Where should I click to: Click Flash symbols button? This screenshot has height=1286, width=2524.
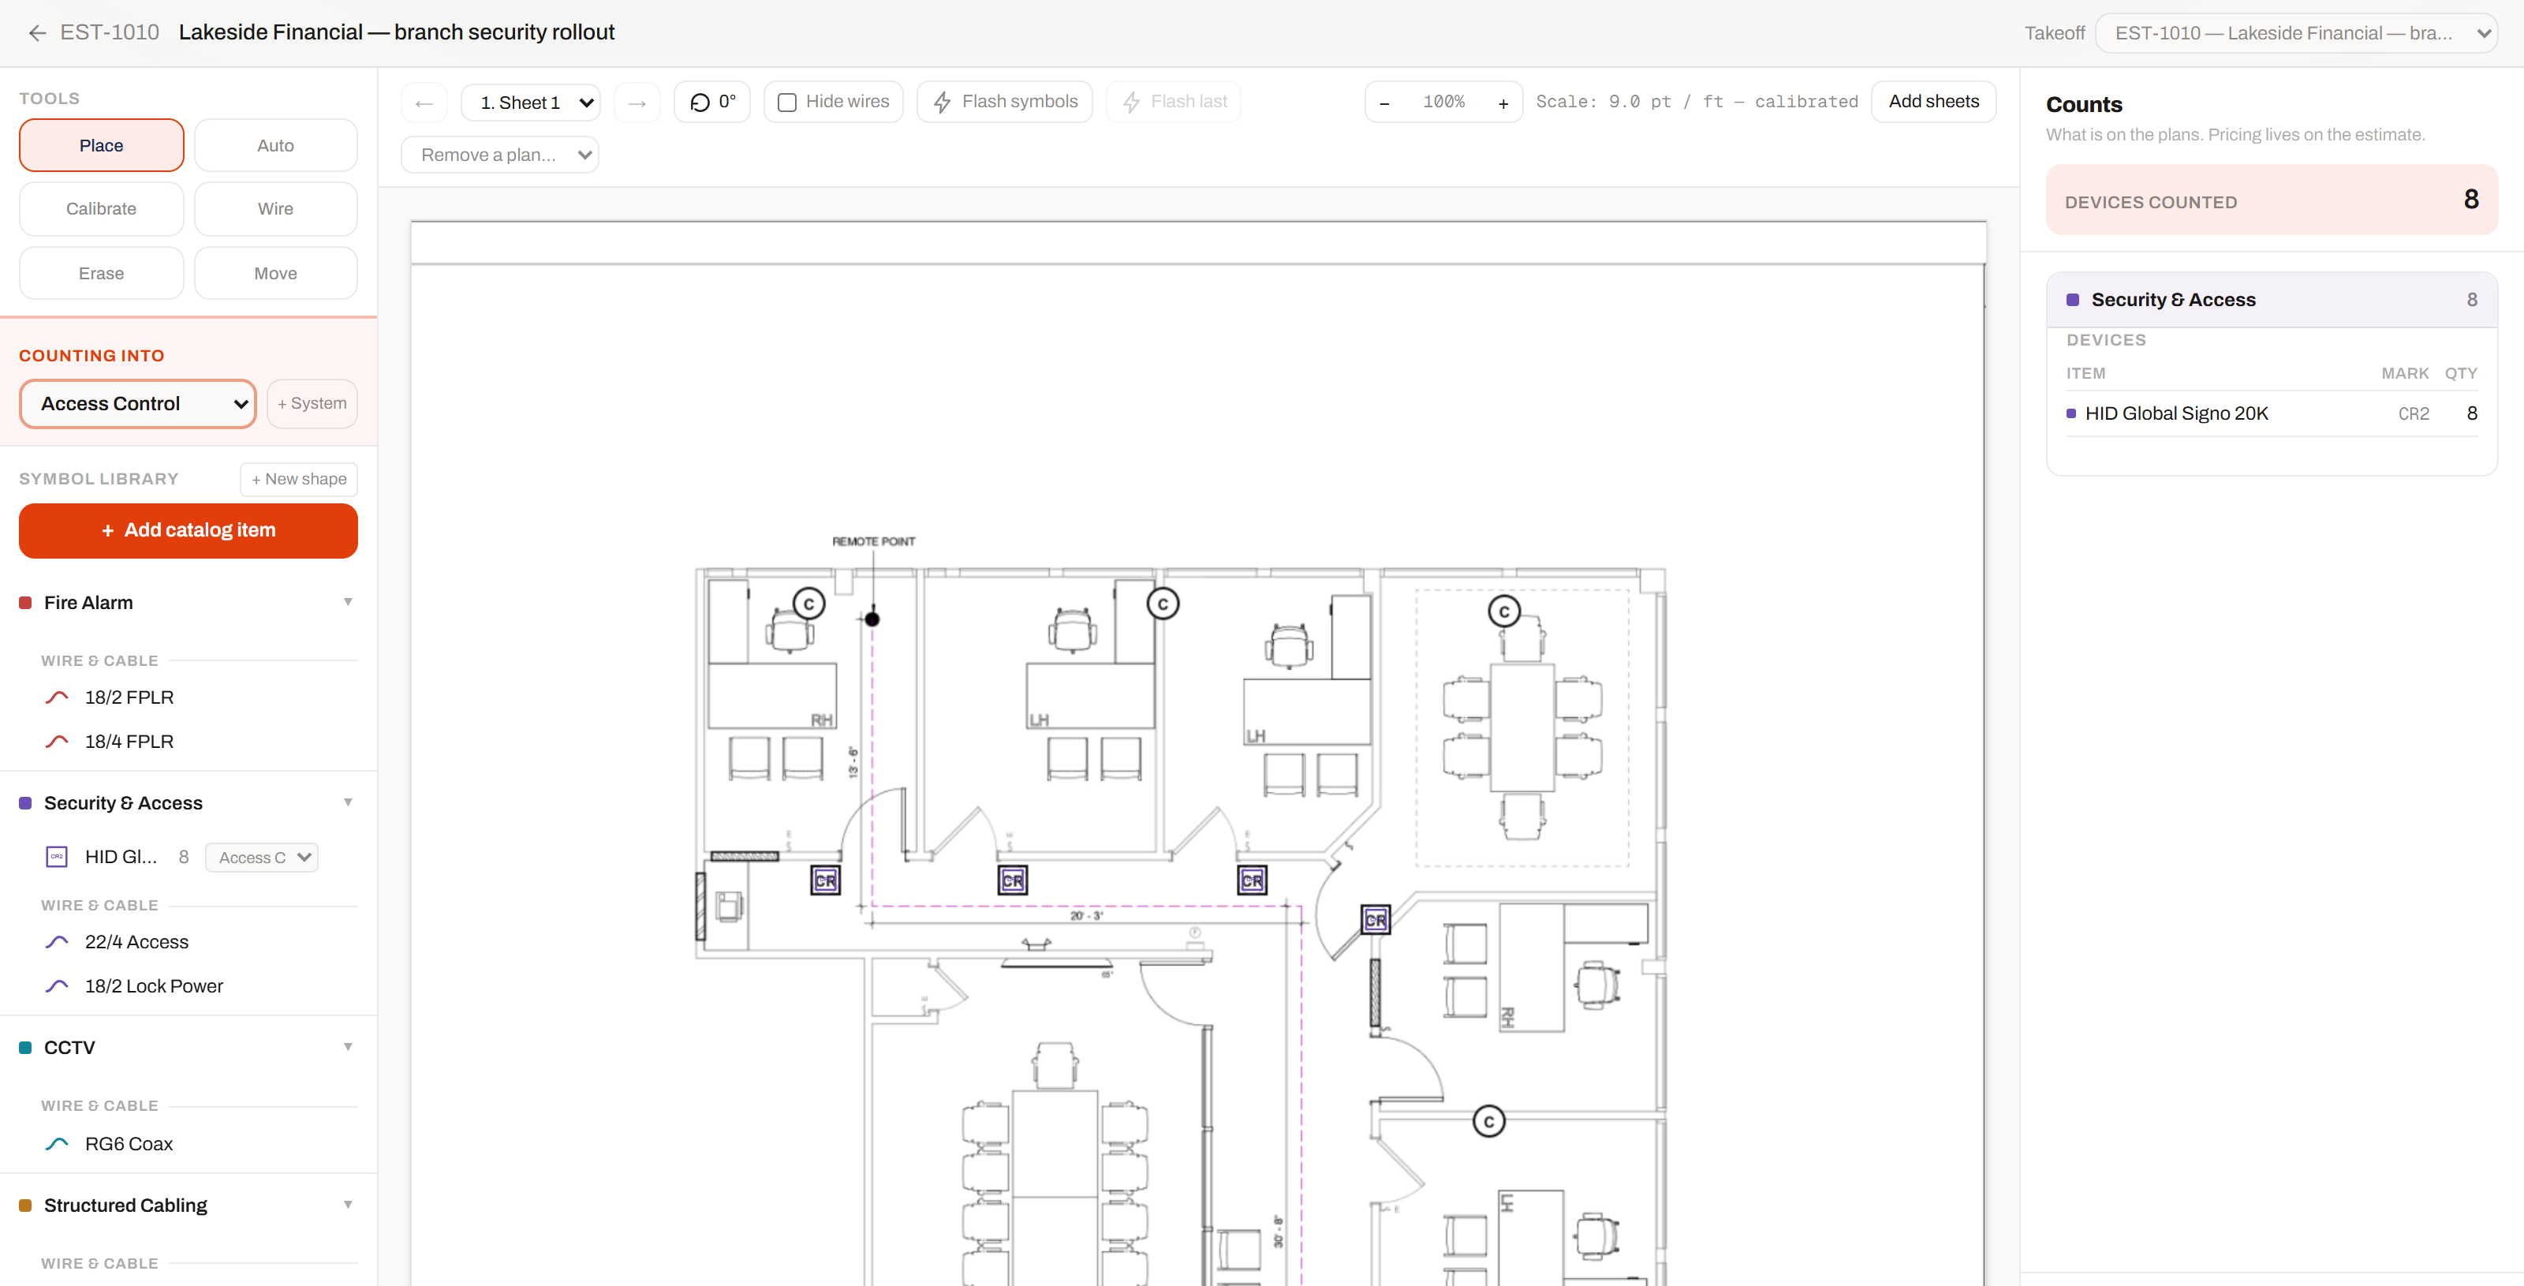tap(1004, 102)
